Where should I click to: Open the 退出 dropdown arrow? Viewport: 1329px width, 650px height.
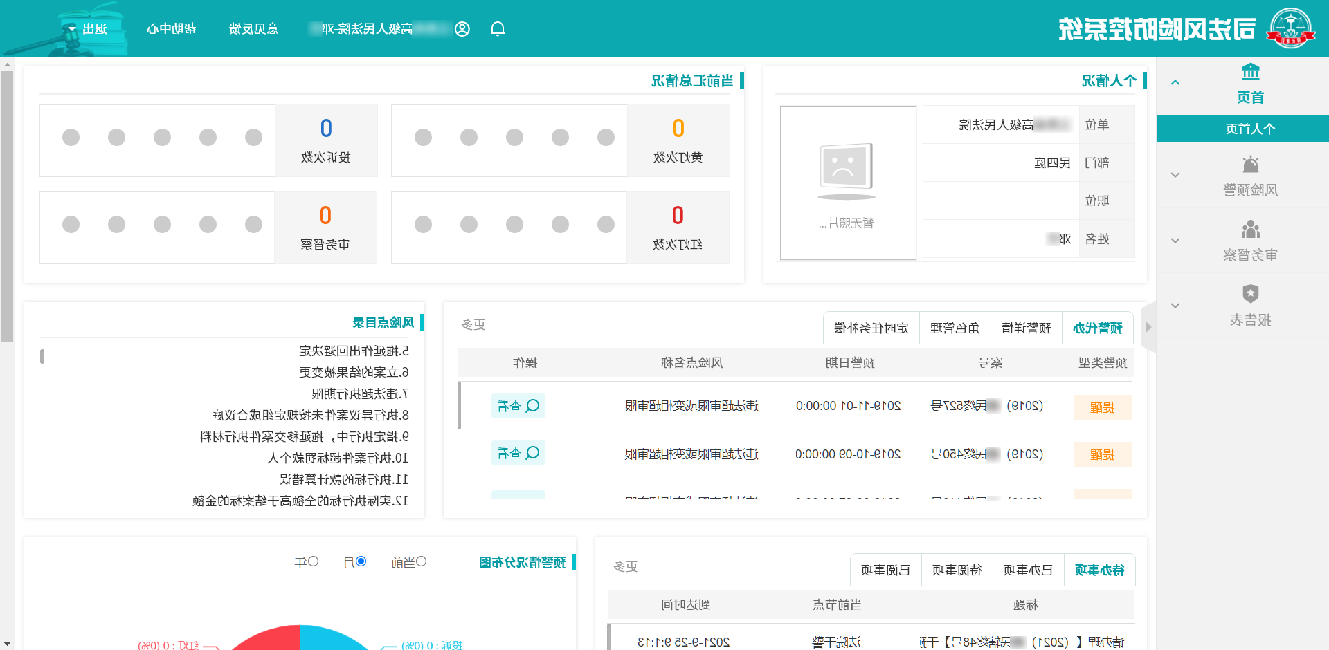[x=71, y=29]
